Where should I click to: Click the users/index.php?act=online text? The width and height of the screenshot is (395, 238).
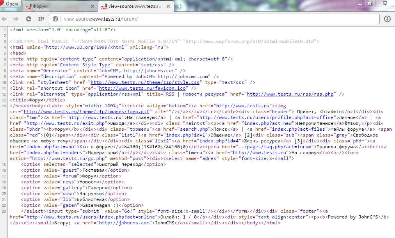pyautogui.click(x=84, y=217)
